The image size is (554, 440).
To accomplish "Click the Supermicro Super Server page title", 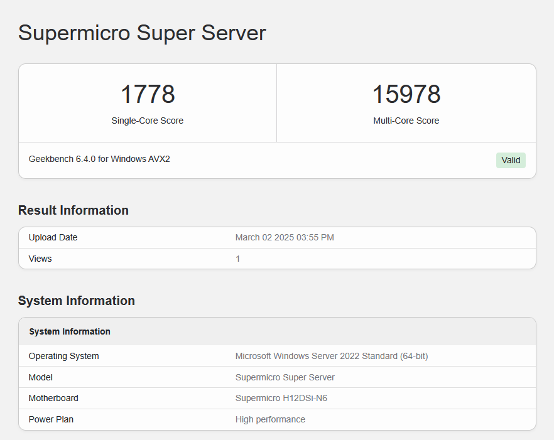I will click(x=142, y=33).
